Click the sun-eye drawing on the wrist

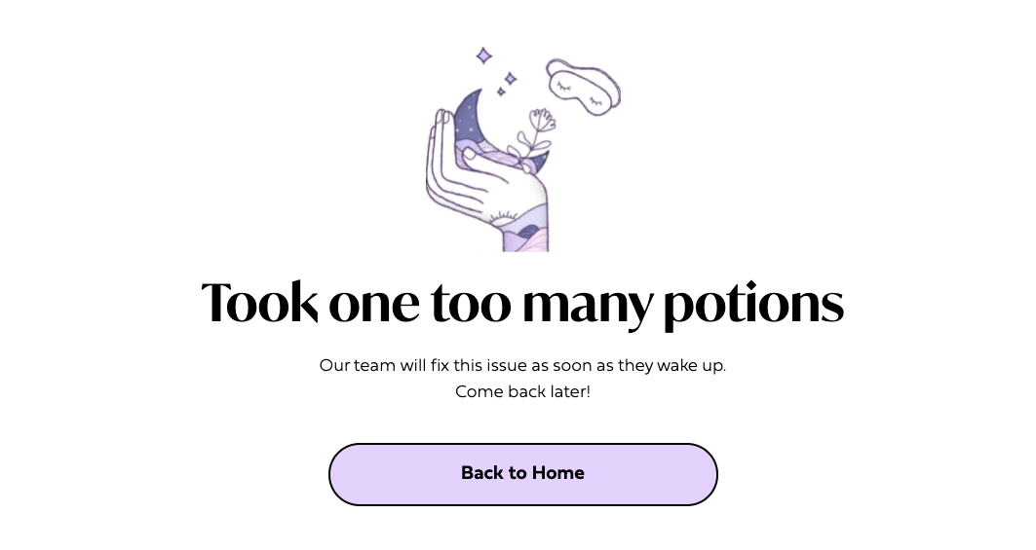[x=506, y=216]
